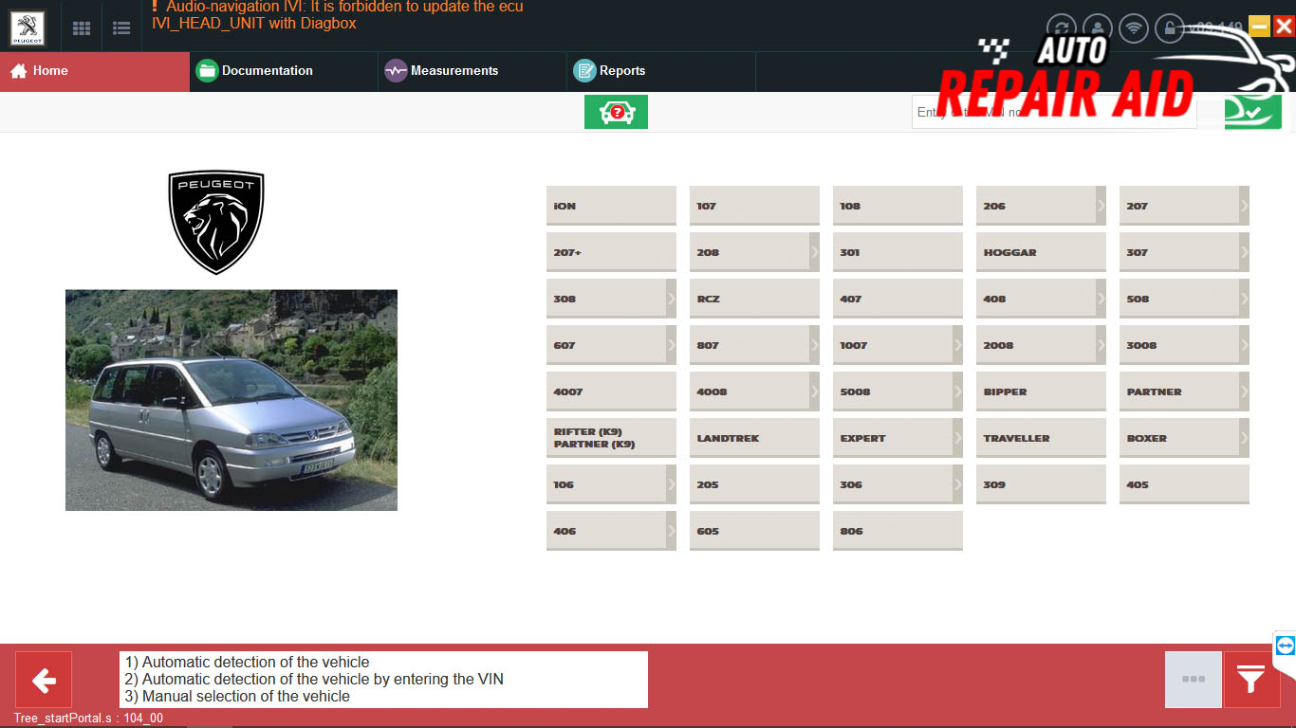
Task: Select the 207+ vehicle button
Action: (611, 252)
